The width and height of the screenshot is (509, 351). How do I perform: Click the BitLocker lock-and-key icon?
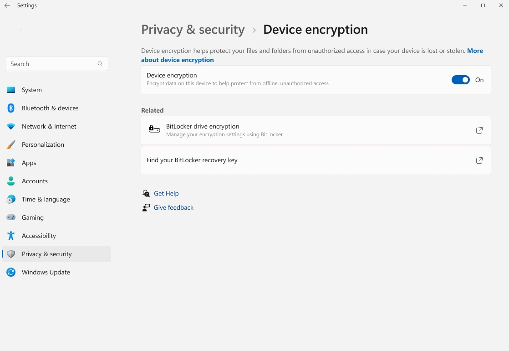pos(154,130)
